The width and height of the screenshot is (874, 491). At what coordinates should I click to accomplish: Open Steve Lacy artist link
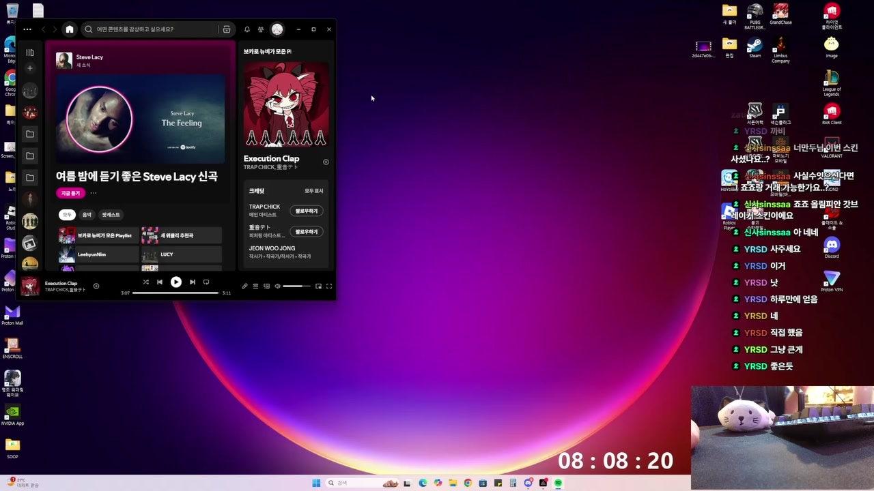click(x=89, y=57)
